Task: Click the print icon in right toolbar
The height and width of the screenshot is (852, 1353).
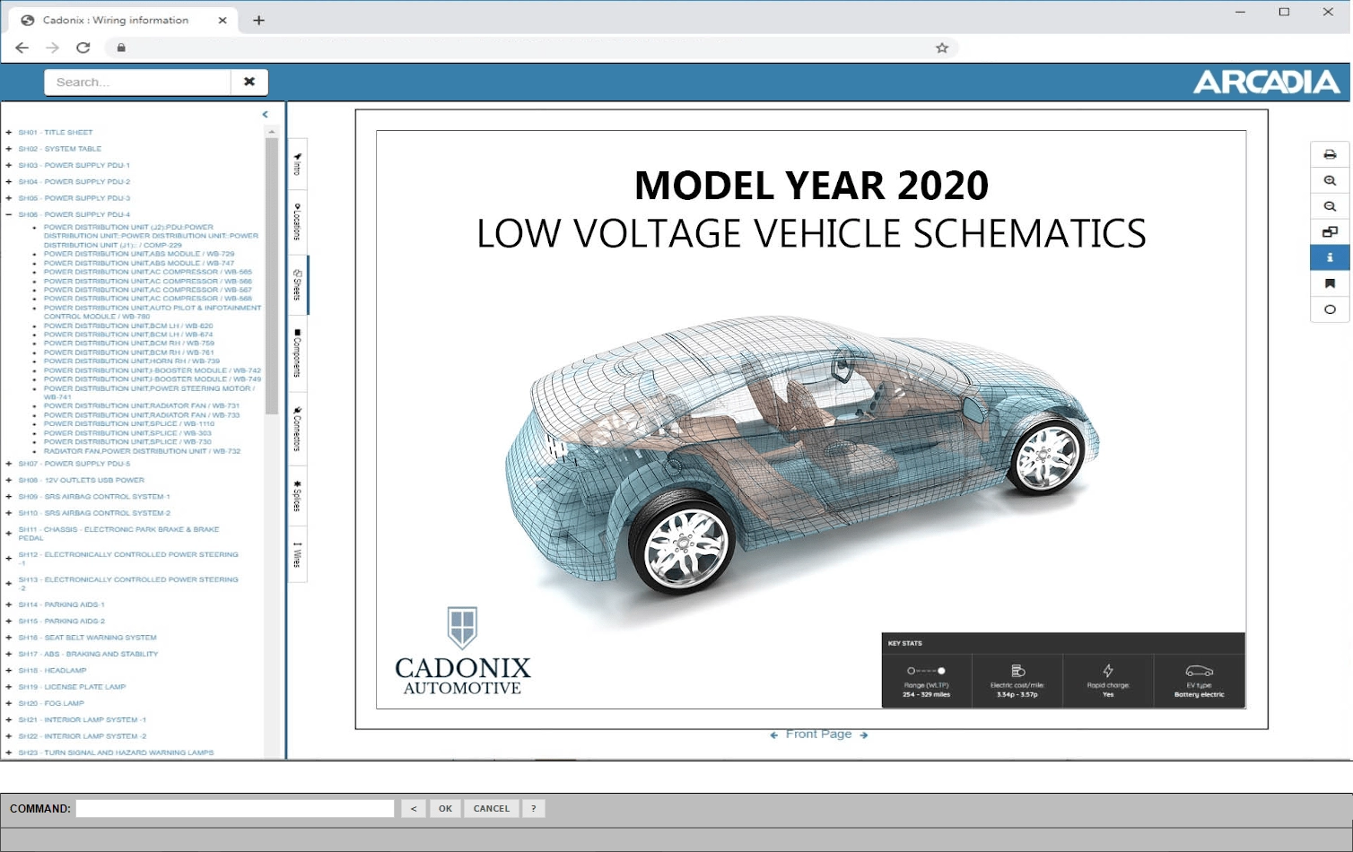Action: point(1330,154)
